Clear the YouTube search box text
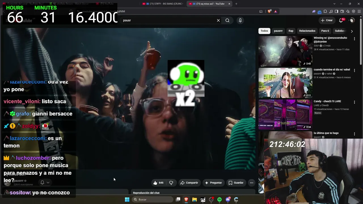The height and width of the screenshot is (204, 363). pos(218,20)
